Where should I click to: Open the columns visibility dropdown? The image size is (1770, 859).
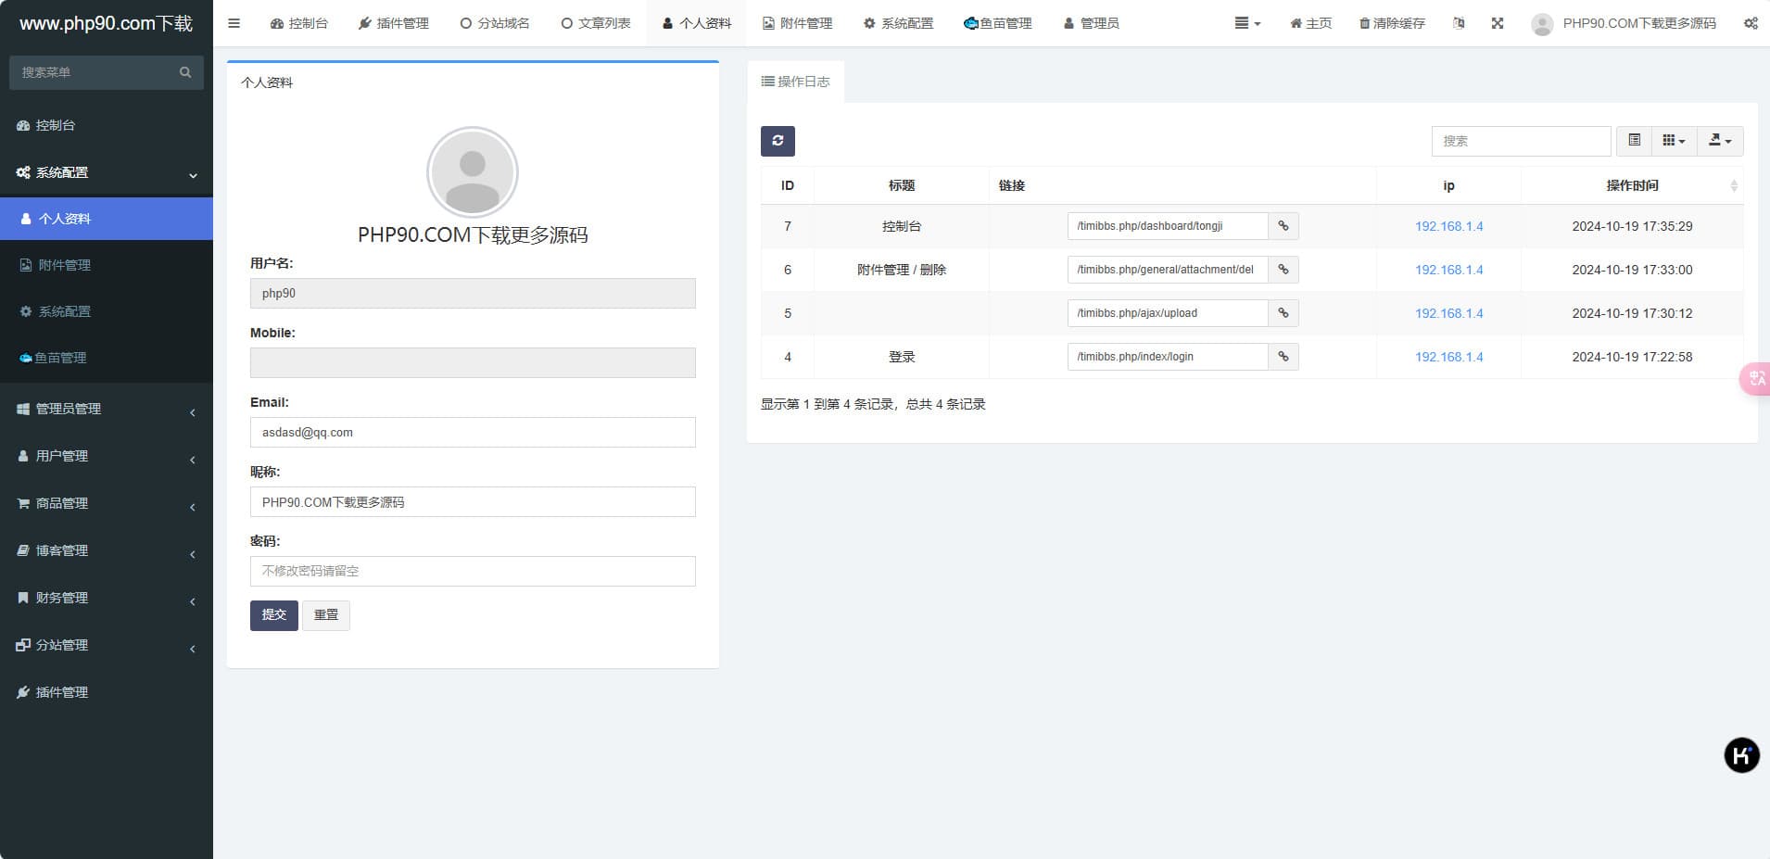click(1673, 141)
